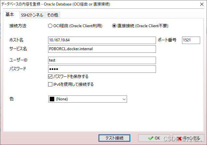
Task: Click the キャンセル button
Action: click(188, 138)
